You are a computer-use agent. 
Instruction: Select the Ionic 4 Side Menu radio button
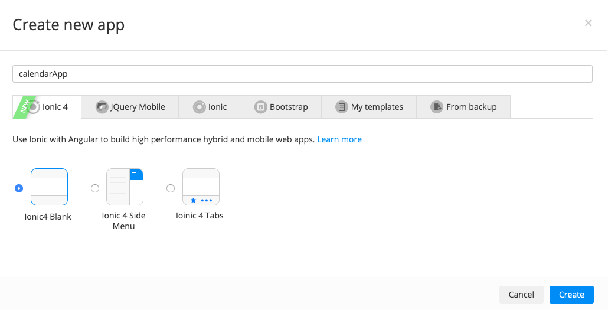[x=95, y=188]
